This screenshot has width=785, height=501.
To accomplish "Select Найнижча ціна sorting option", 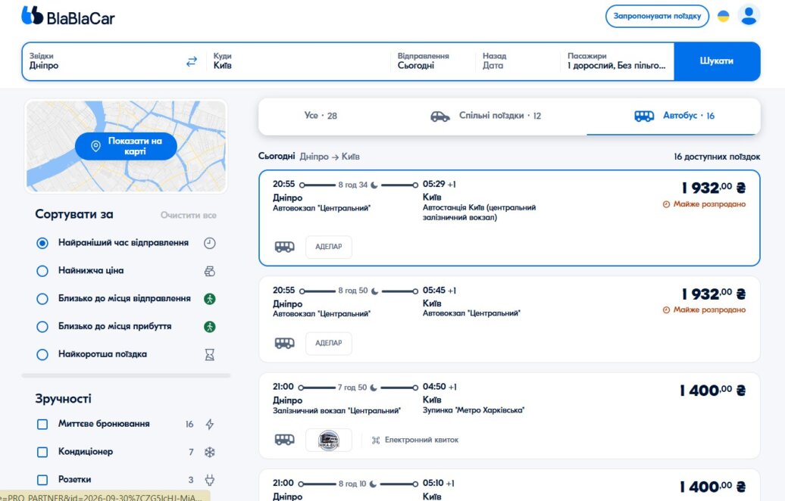I will point(42,271).
